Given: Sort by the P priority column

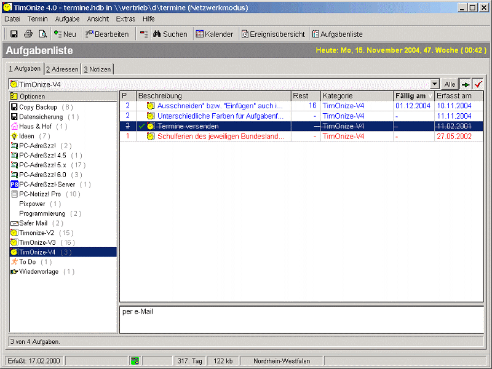Looking at the screenshot, I should click(x=128, y=96).
